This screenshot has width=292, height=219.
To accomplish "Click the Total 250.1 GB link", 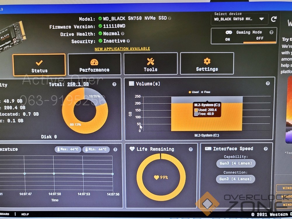I will [x=78, y=84].
